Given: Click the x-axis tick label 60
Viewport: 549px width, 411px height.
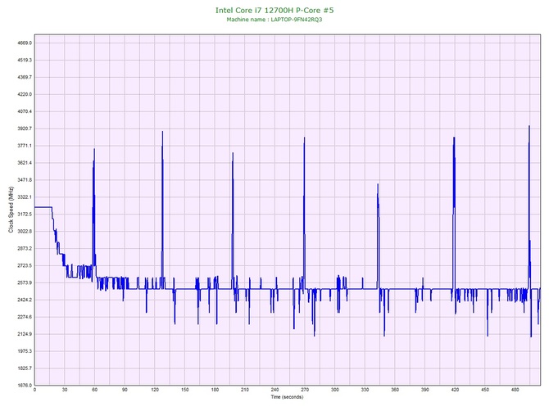Looking at the screenshot, I should [x=94, y=390].
